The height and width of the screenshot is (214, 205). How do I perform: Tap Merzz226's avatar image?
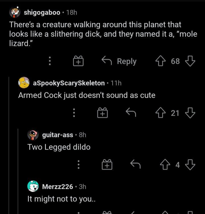[x=33, y=186]
